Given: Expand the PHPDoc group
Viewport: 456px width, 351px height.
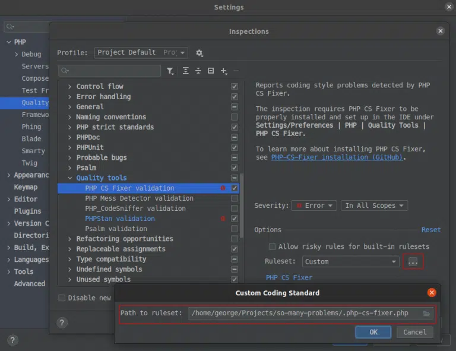Looking at the screenshot, I should [69, 137].
